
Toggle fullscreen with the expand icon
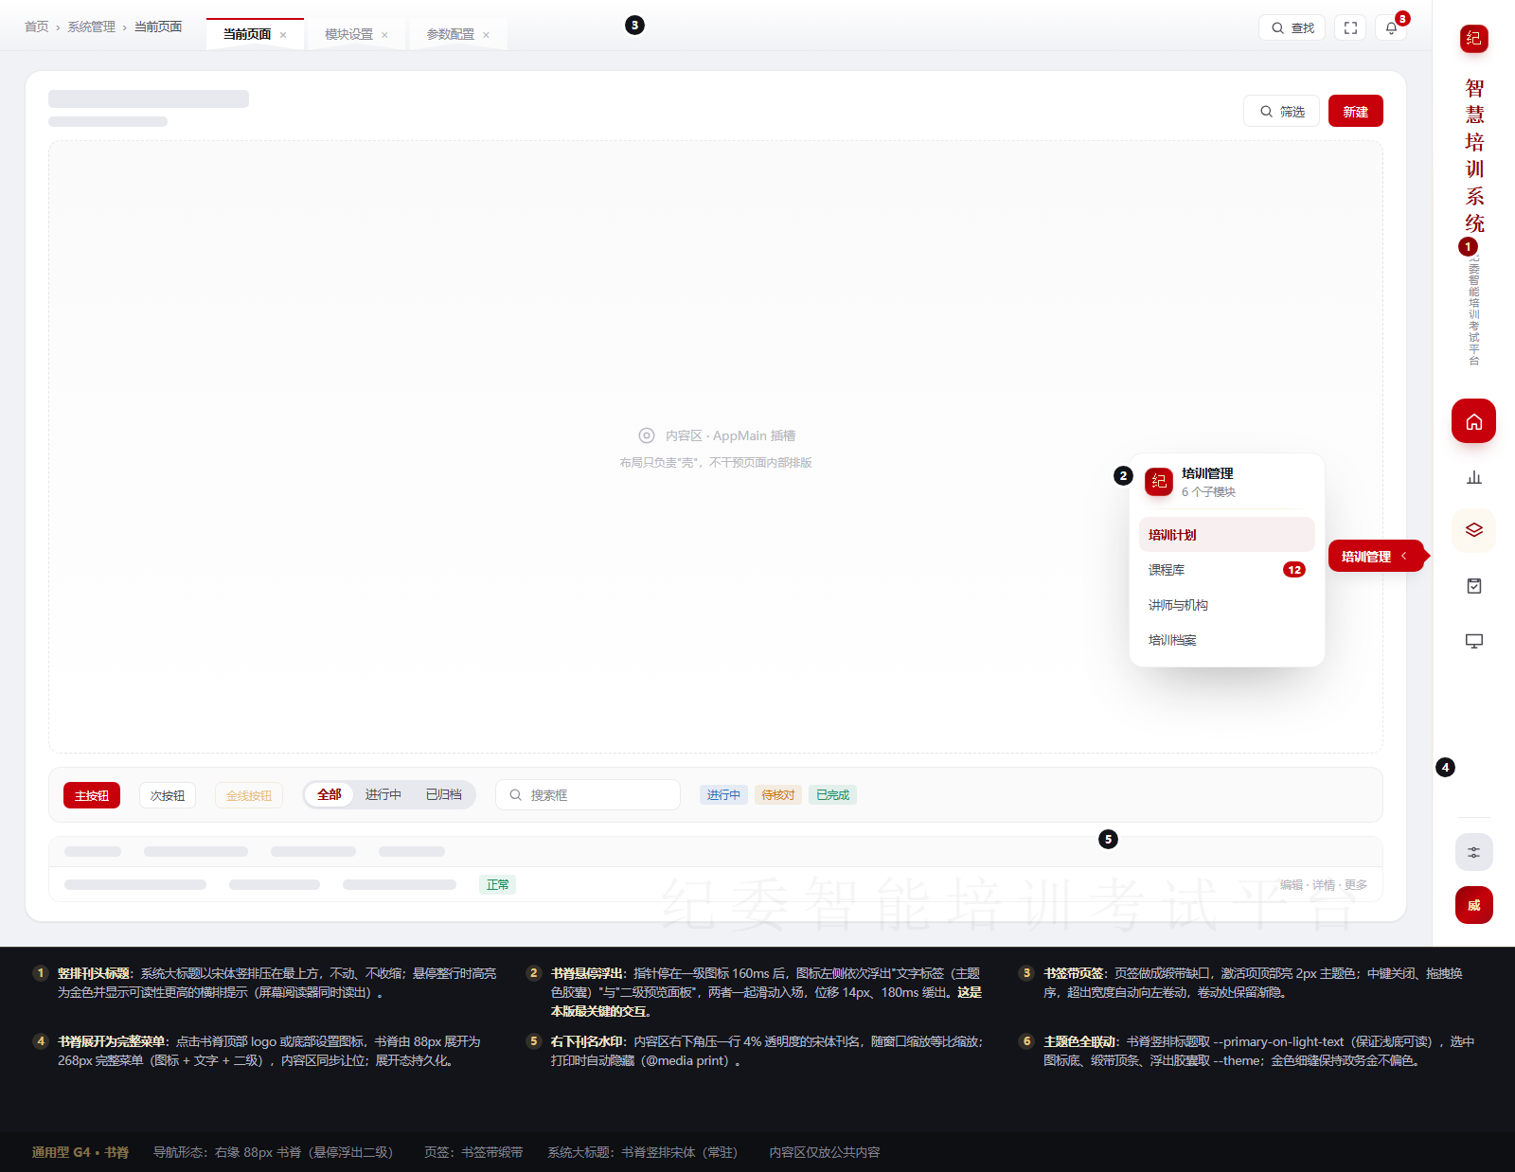1350,27
